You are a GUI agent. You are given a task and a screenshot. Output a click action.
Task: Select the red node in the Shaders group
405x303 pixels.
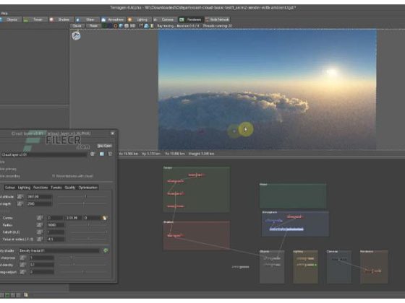175,235
